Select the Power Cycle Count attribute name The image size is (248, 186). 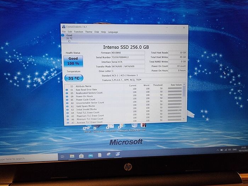(86, 100)
